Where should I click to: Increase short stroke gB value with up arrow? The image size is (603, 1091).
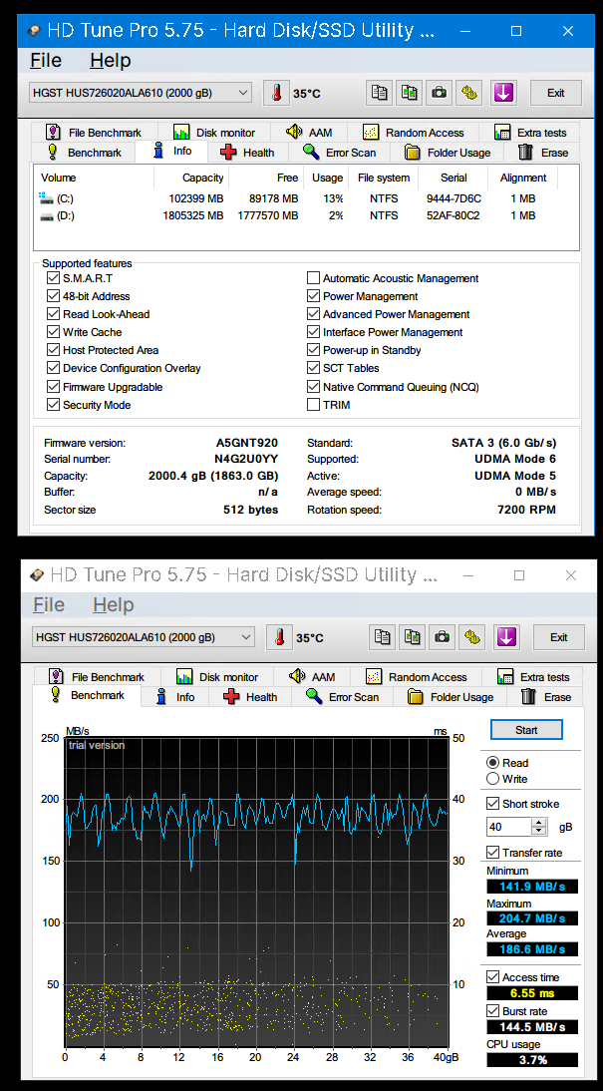[539, 823]
